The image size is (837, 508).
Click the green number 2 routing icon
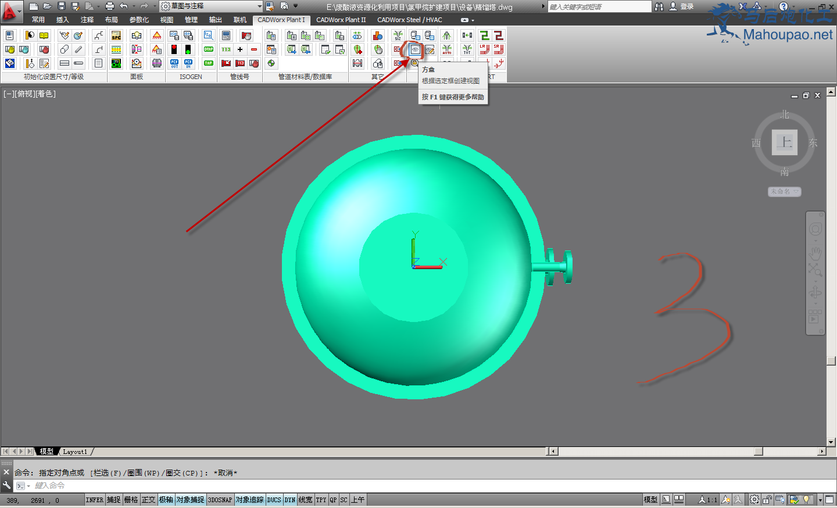click(x=484, y=35)
